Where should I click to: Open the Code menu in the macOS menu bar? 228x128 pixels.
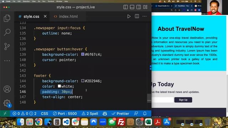point(8,1)
